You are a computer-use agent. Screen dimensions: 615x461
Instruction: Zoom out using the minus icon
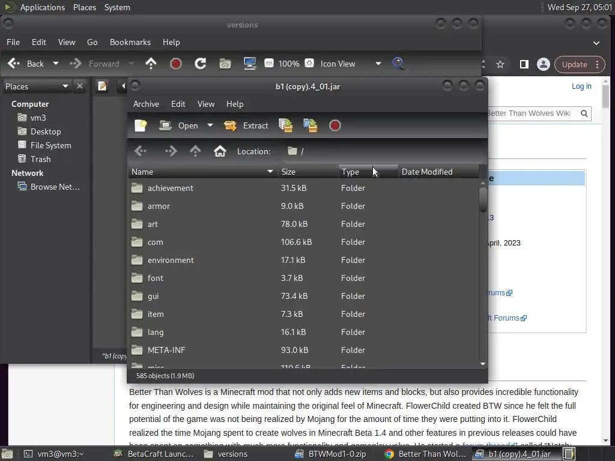click(269, 63)
